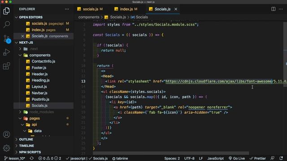Open Heading.js in the file tree

click(40, 80)
